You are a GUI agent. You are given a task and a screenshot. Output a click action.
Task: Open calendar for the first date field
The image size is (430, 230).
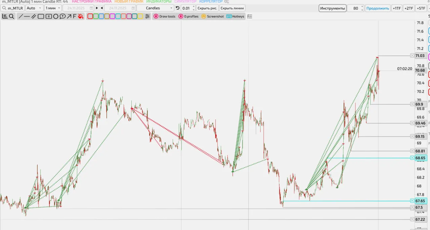point(91,8)
